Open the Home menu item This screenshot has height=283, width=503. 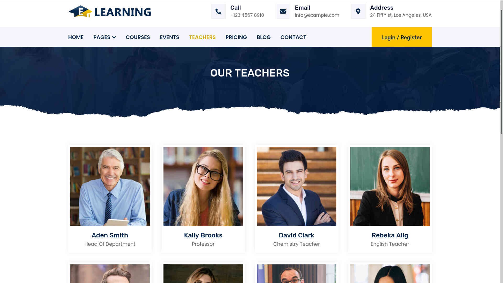pyautogui.click(x=76, y=37)
